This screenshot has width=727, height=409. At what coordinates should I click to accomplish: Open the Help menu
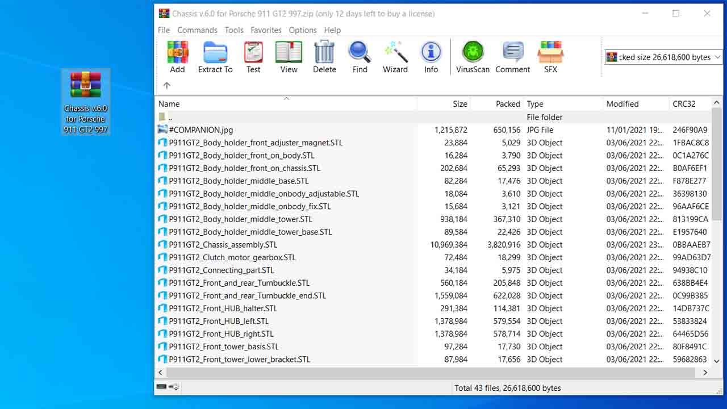[x=332, y=30]
